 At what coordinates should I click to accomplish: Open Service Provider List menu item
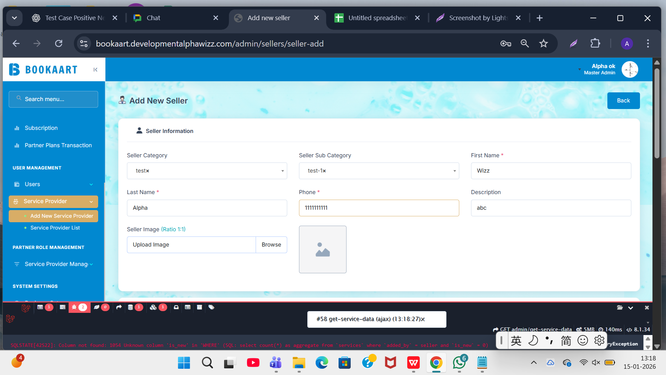(x=55, y=228)
